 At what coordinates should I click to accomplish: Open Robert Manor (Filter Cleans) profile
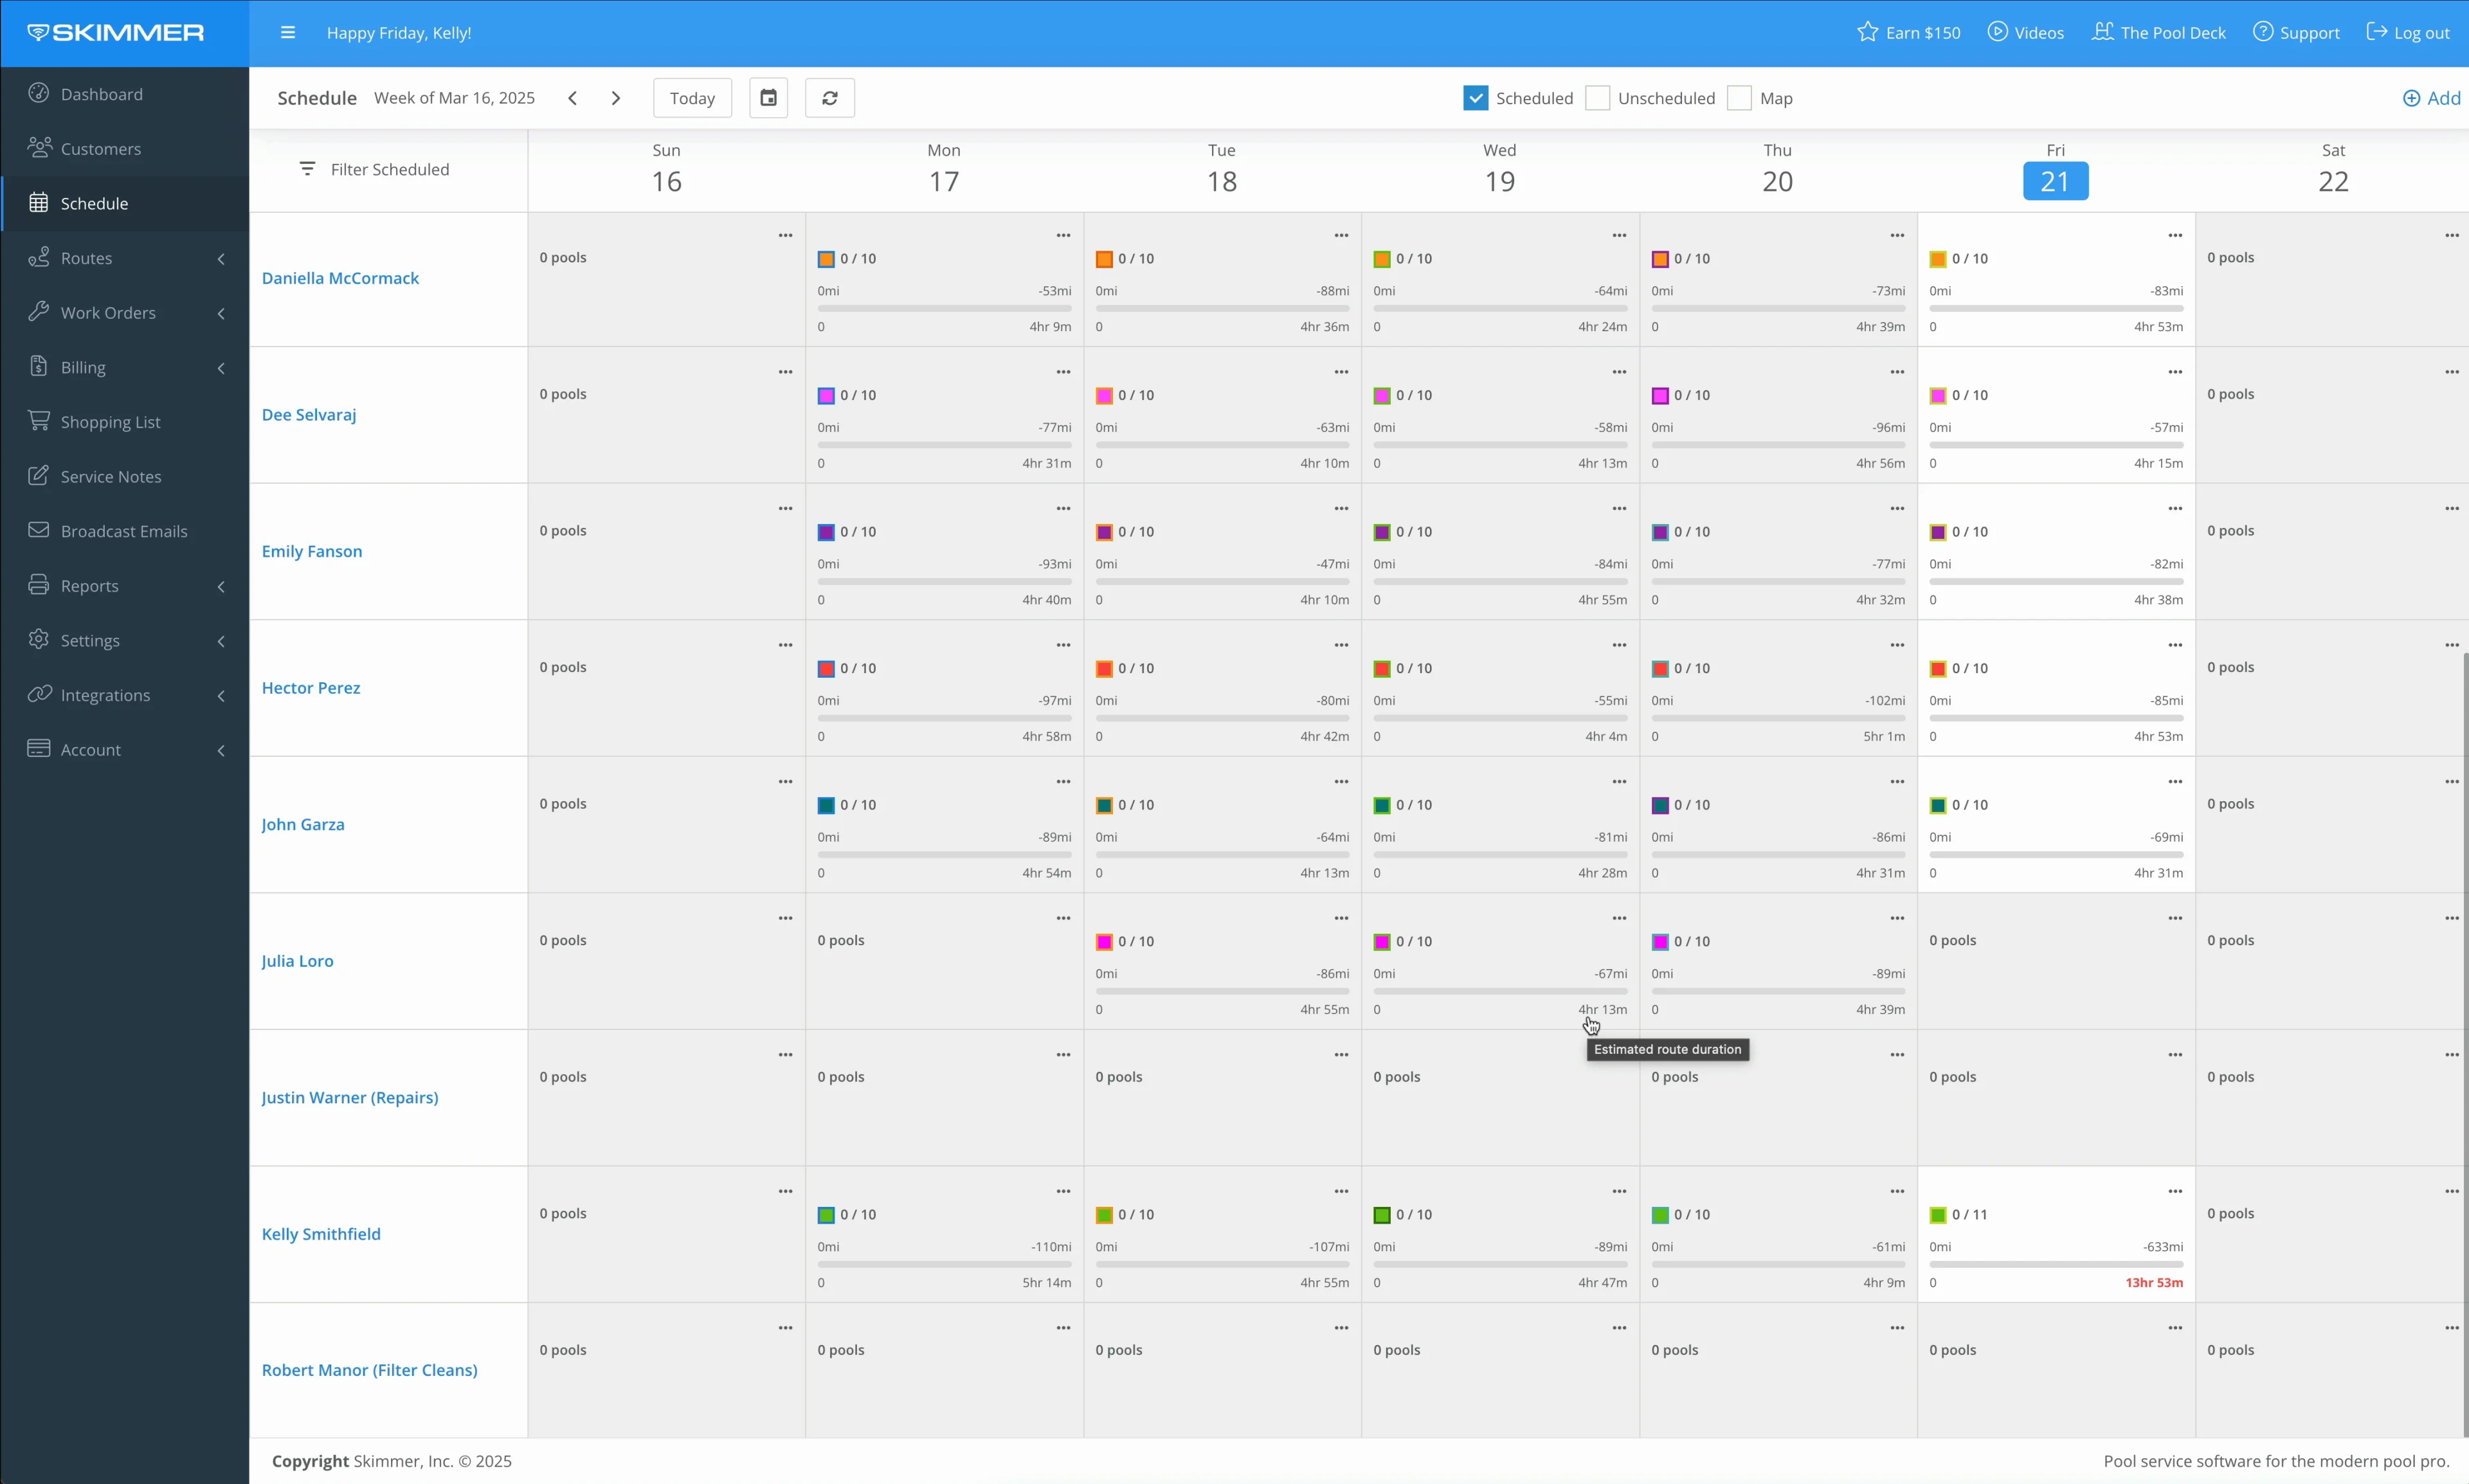369,1371
